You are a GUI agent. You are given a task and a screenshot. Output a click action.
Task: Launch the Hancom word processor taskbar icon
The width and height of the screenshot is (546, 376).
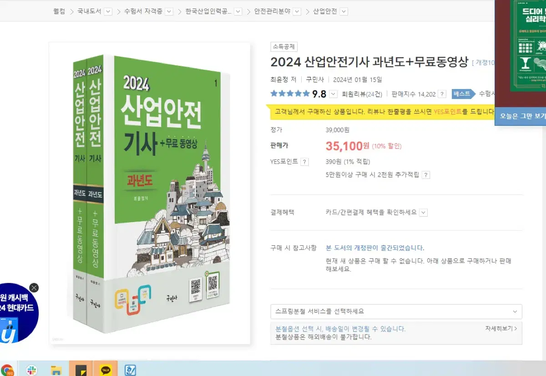tap(130, 370)
